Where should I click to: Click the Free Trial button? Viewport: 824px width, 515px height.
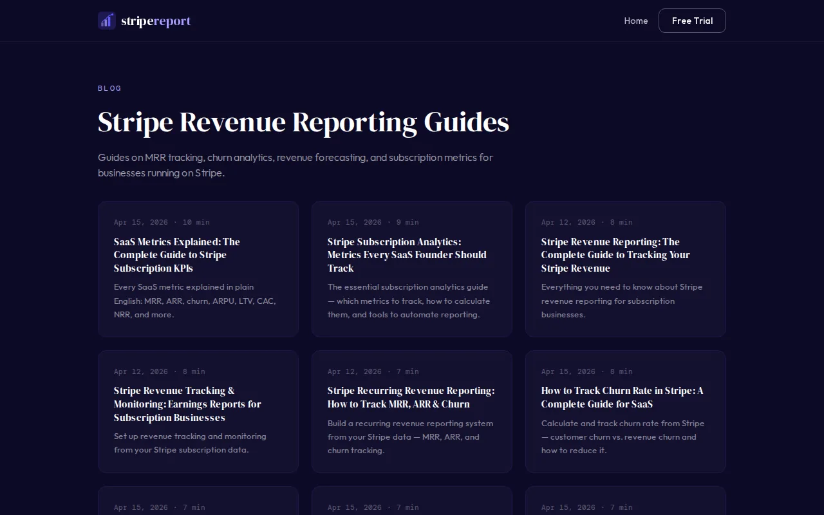click(x=692, y=21)
